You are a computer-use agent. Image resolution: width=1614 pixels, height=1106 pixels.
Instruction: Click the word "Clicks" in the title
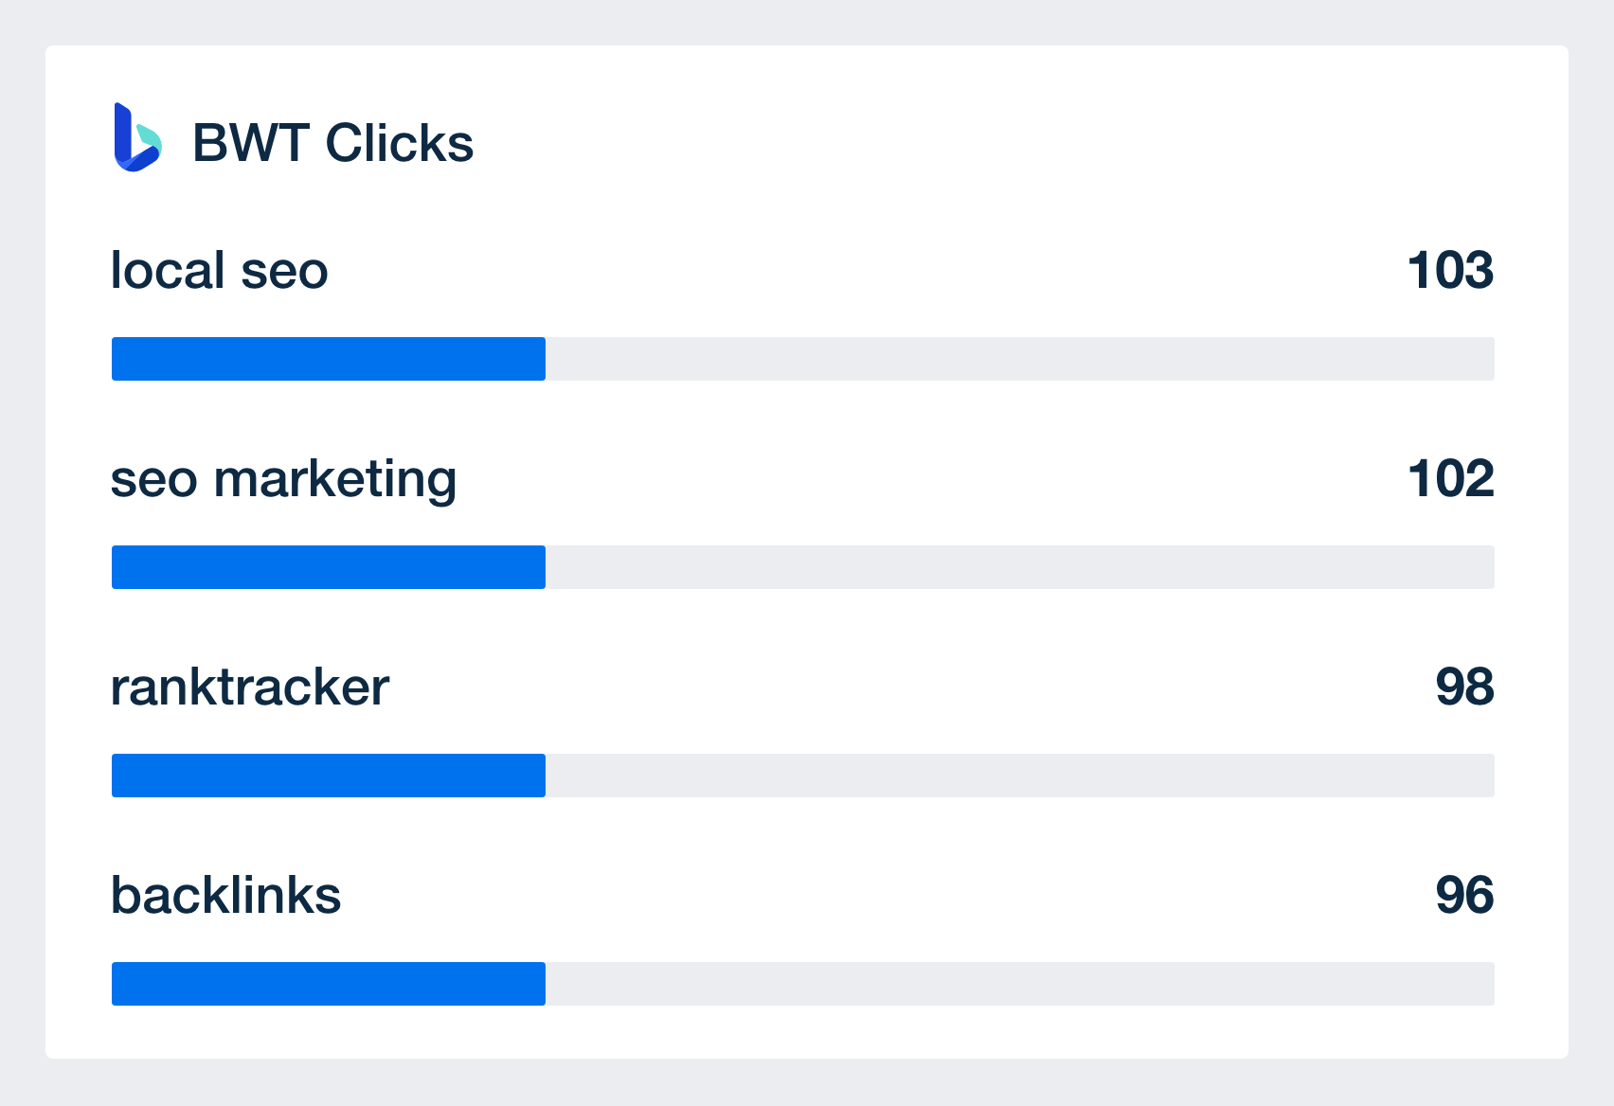(399, 143)
